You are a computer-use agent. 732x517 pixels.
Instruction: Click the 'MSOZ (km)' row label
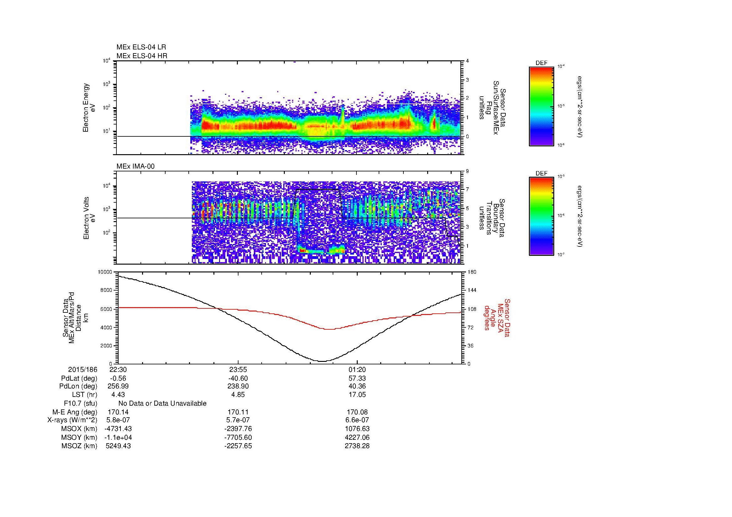79,446
